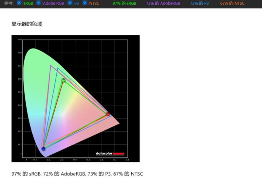This screenshot has height=181, width=262.
Task: Click the blue primary marker on gamut chart
Action: [43, 149]
